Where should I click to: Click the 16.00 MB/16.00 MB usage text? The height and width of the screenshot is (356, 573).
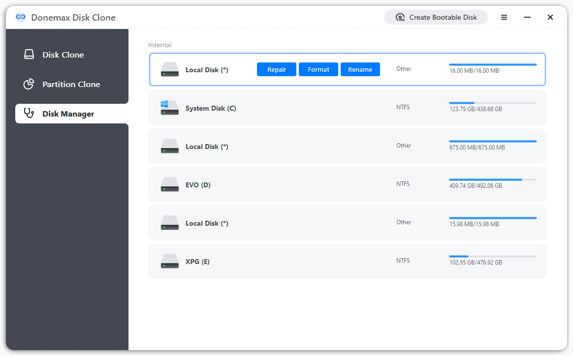(x=474, y=71)
